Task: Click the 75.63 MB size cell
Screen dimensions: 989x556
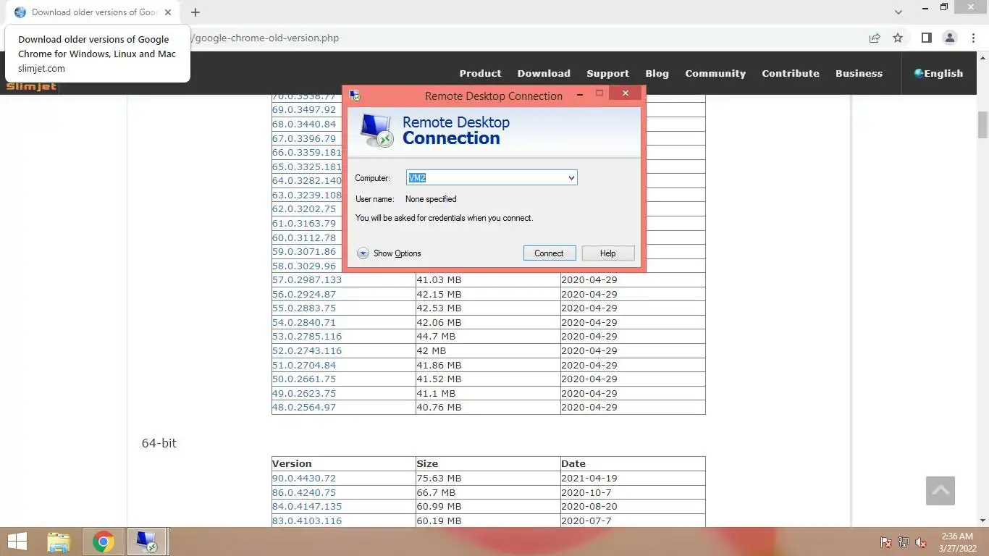Action: coord(488,478)
